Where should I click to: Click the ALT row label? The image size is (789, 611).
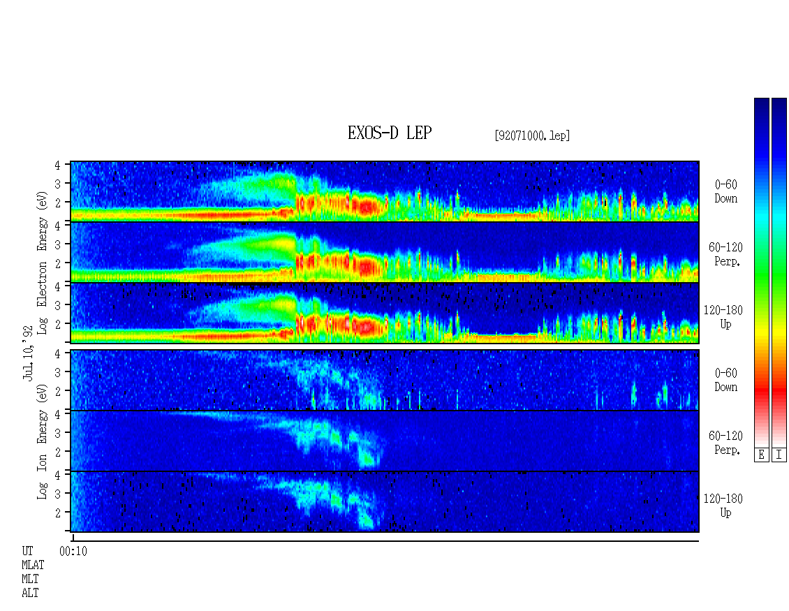[x=30, y=594]
